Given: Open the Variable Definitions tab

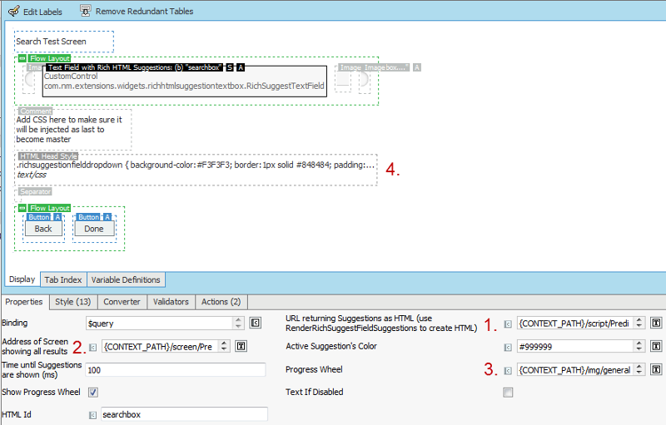Looking at the screenshot, I should [127, 280].
